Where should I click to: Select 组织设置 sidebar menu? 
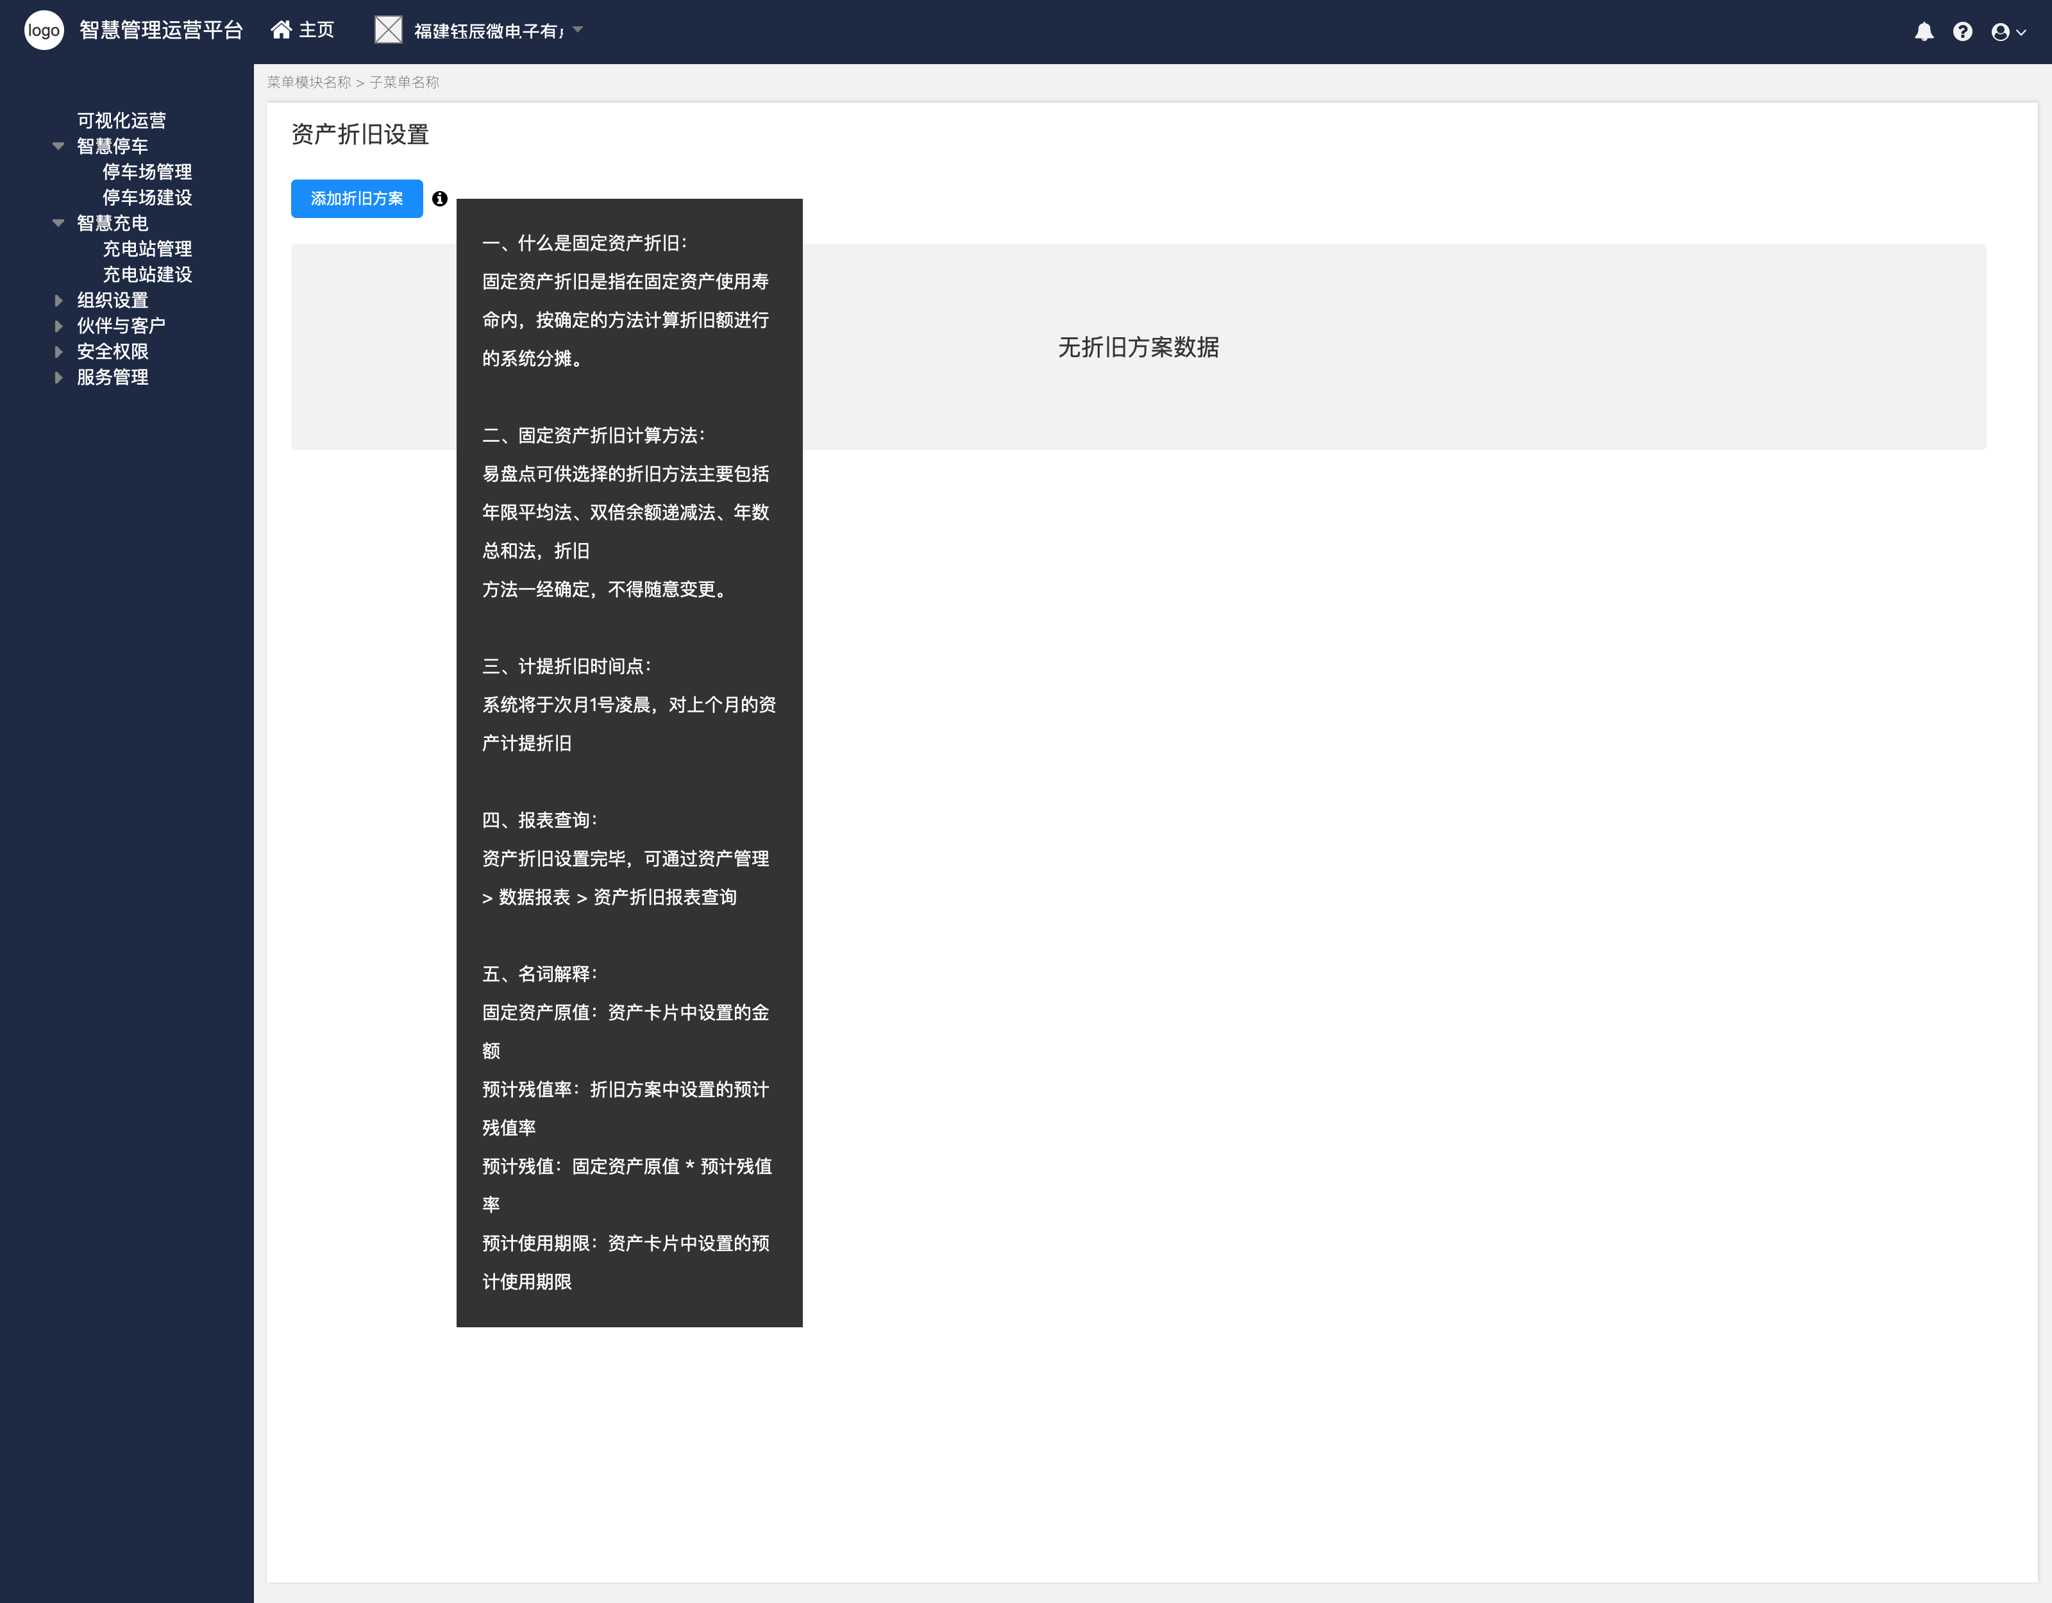click(x=112, y=301)
